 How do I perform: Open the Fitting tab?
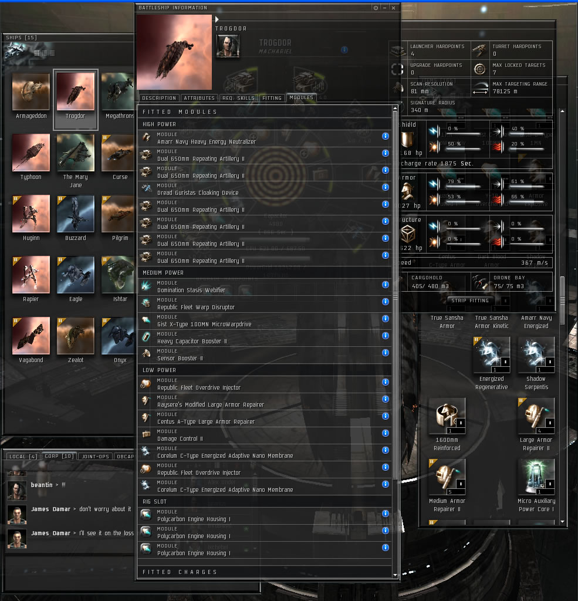coord(272,98)
